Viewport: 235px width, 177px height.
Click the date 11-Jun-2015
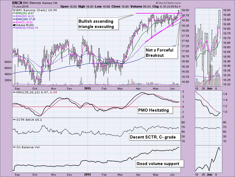(x=20, y=6)
